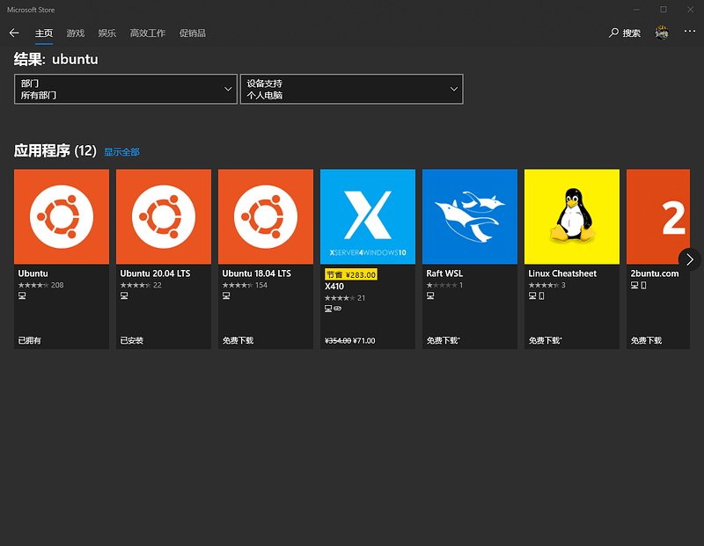Image resolution: width=704 pixels, height=546 pixels.
Task: Open the Ubuntu 18.04 LTS tile image
Action: coord(266,216)
